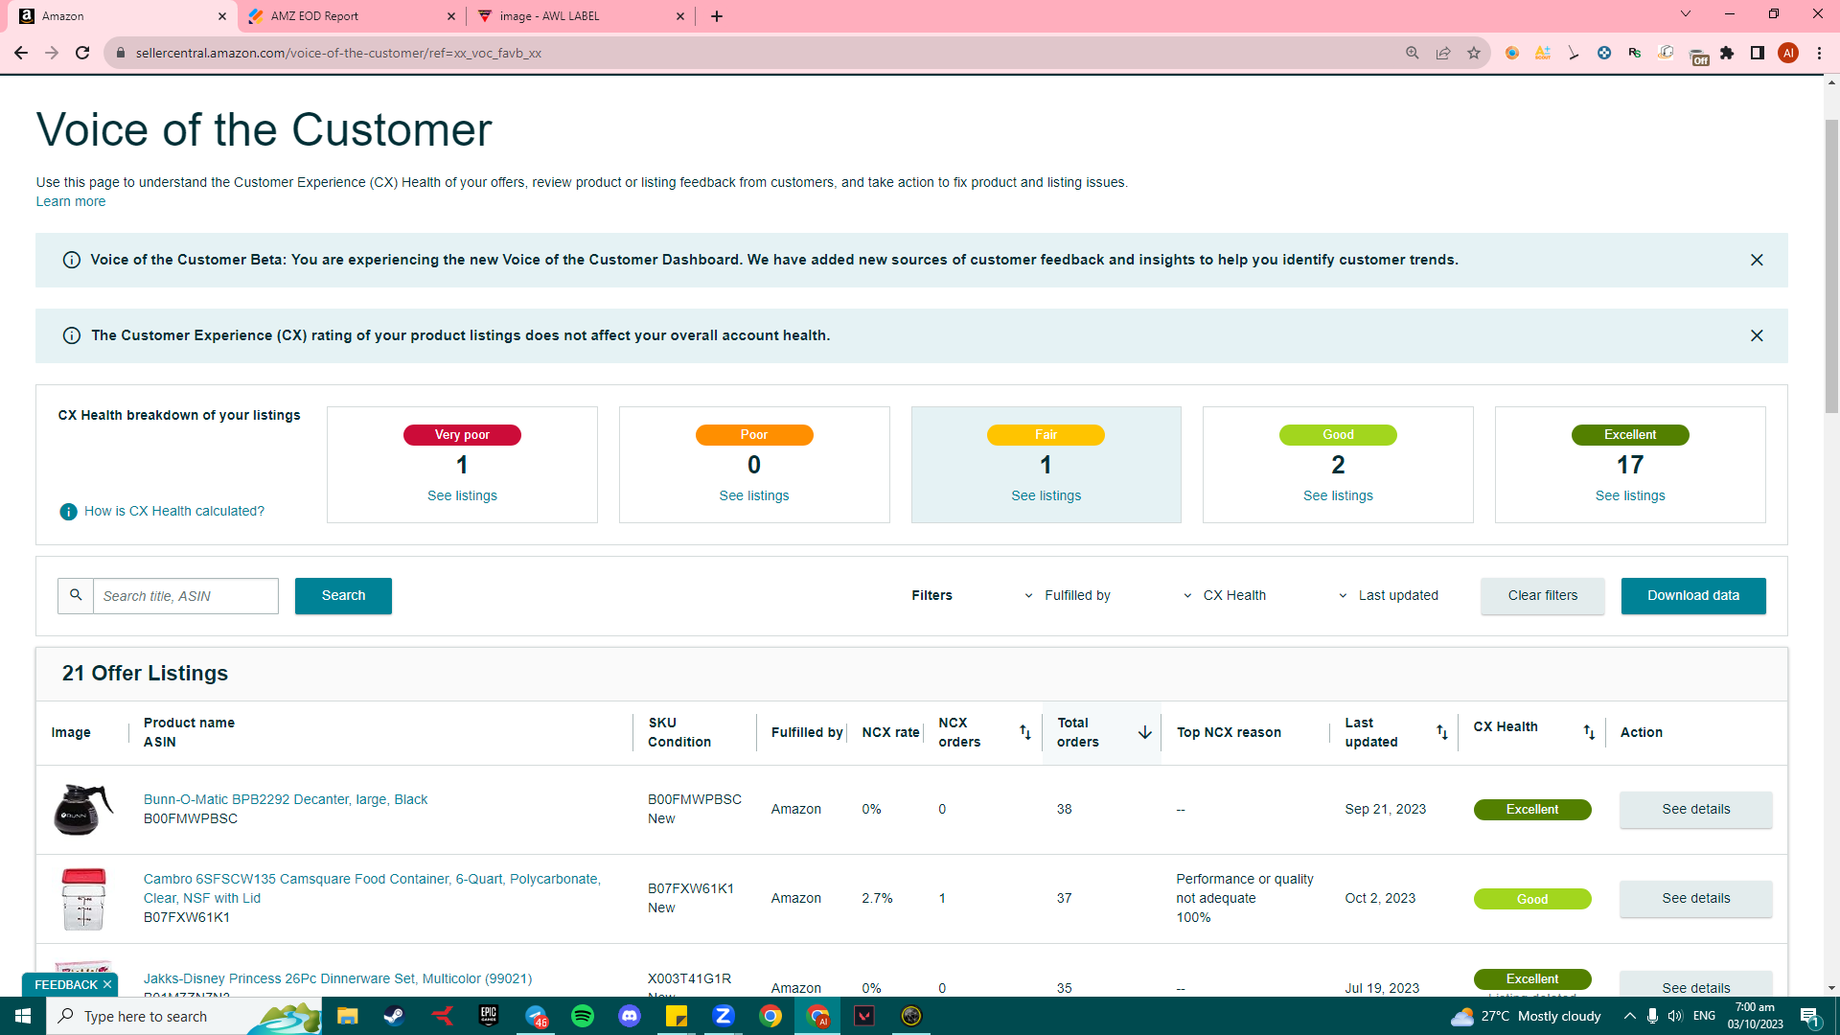Viewport: 1840px width, 1035px height.
Task: Expand the Fulfilled by filter
Action: click(1068, 595)
